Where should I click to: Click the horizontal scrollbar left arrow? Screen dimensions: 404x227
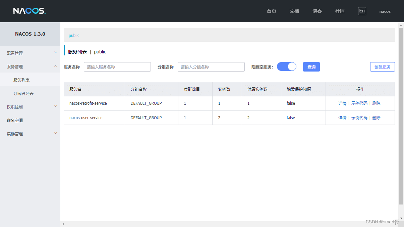[x=63, y=224]
